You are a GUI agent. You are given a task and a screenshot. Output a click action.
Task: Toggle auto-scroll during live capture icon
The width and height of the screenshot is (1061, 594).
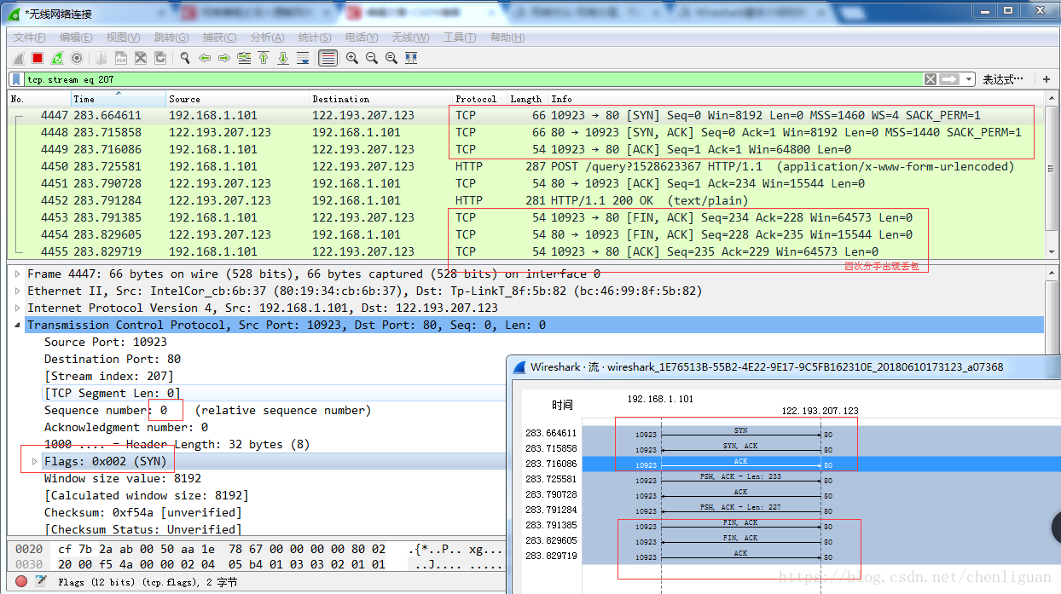coord(303,58)
